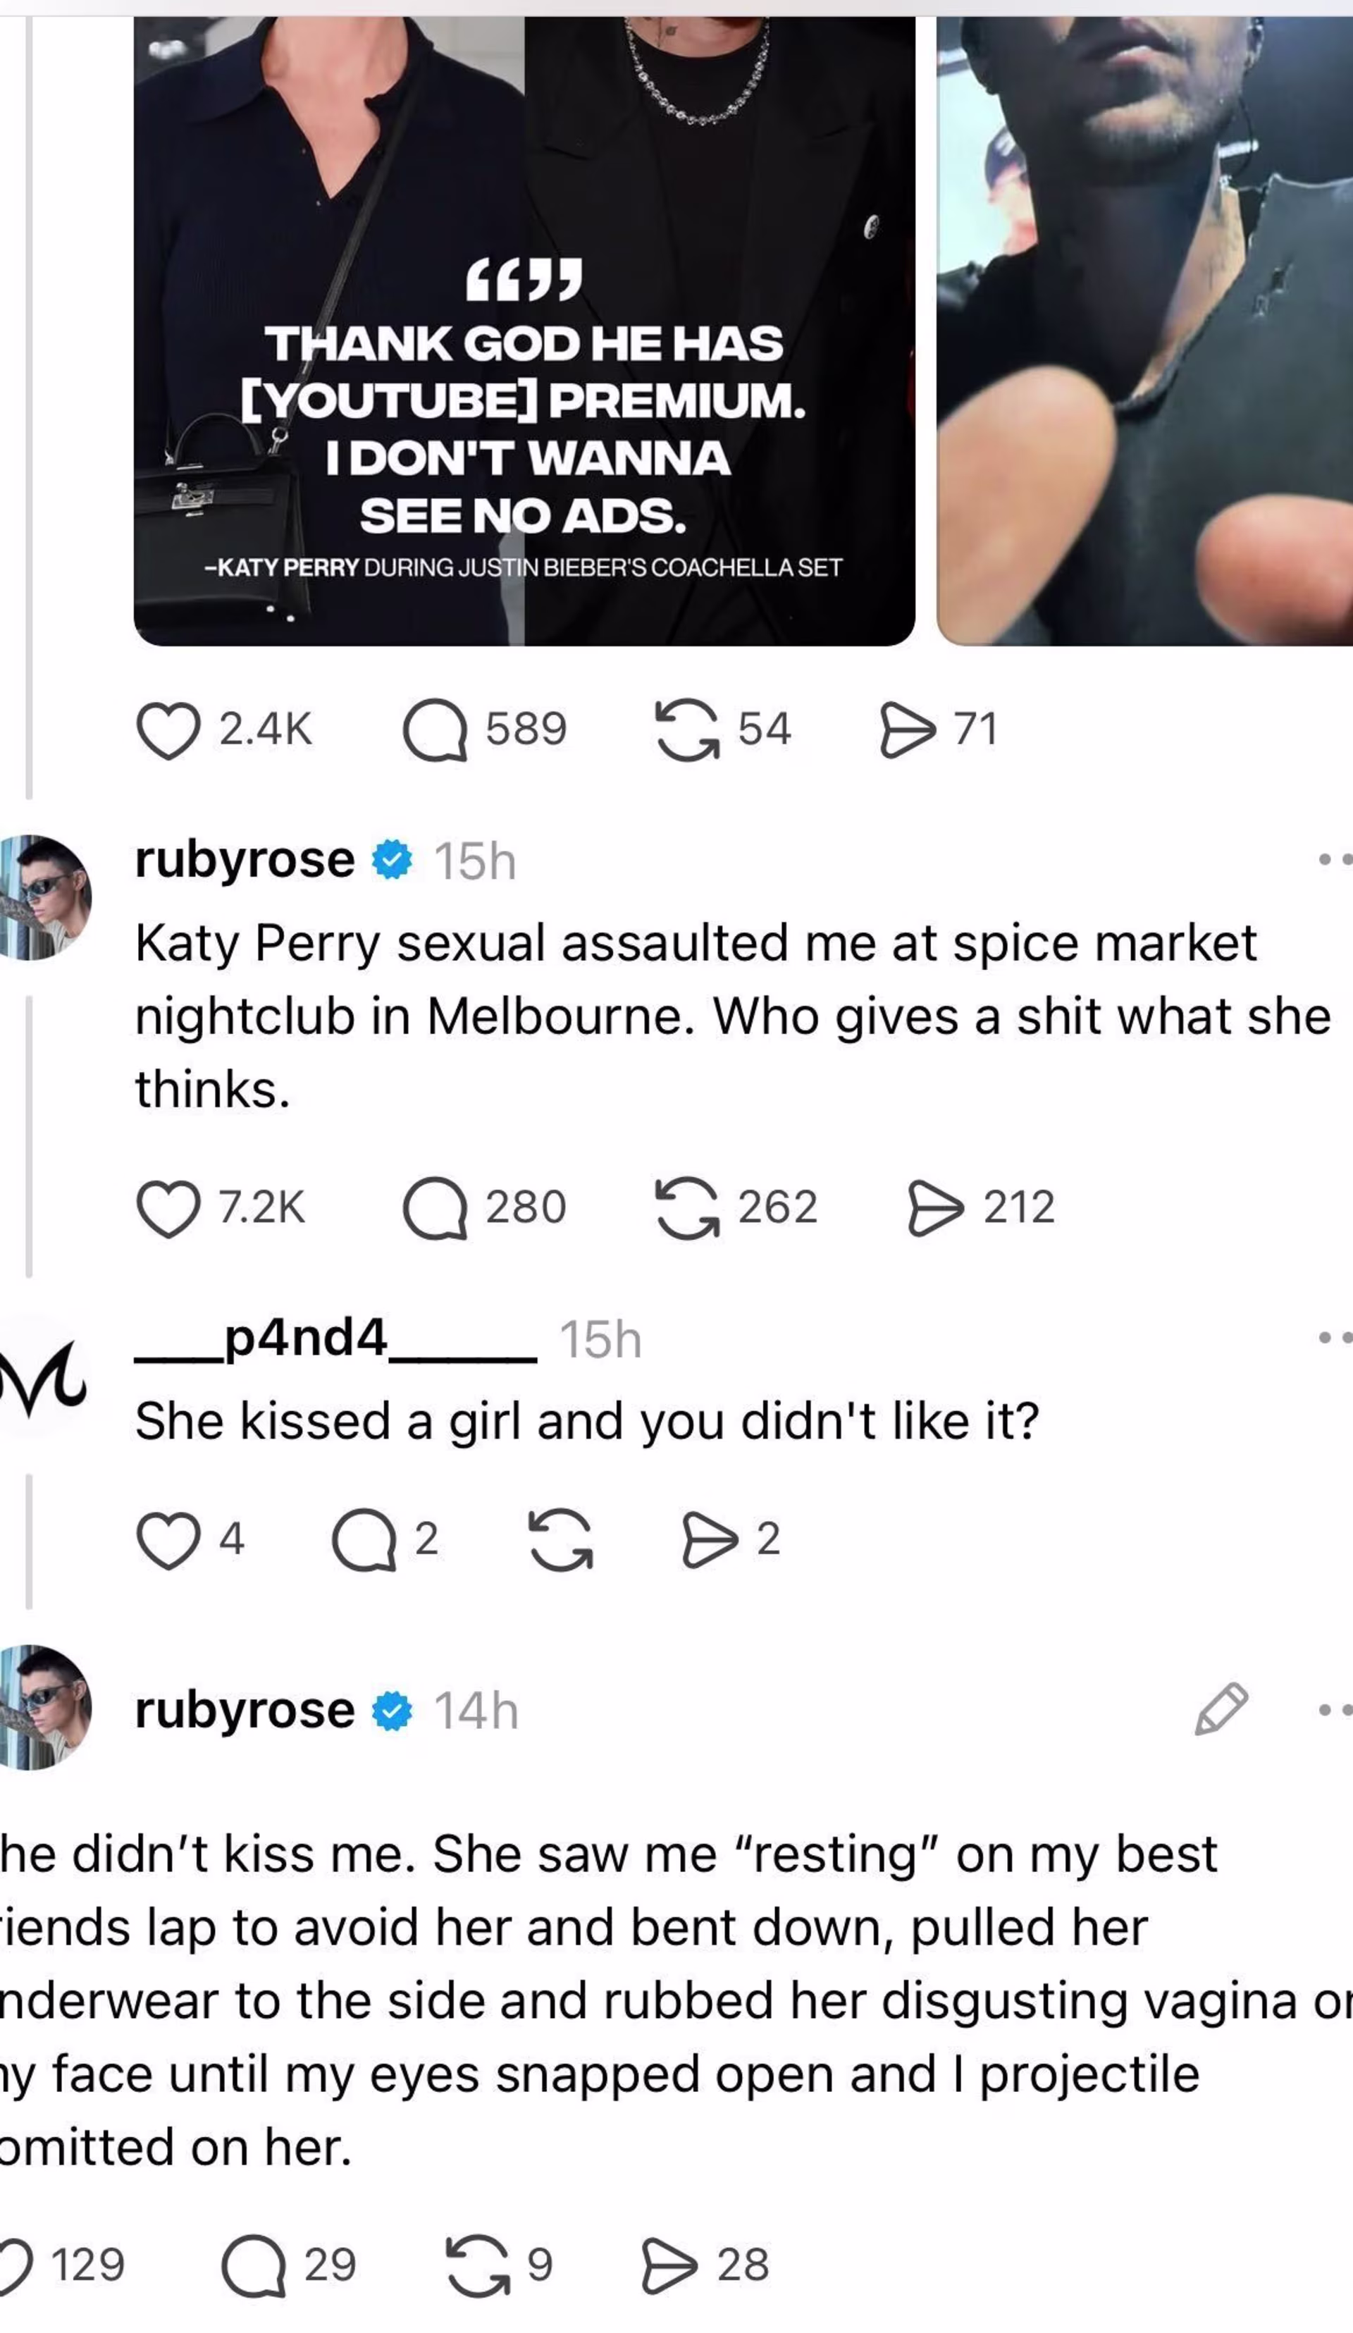Open the 280 comments on rubyrose's reply
Viewport: 1353px width, 2333px height.
tap(435, 1209)
